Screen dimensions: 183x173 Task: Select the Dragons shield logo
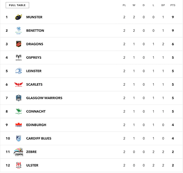18,44
